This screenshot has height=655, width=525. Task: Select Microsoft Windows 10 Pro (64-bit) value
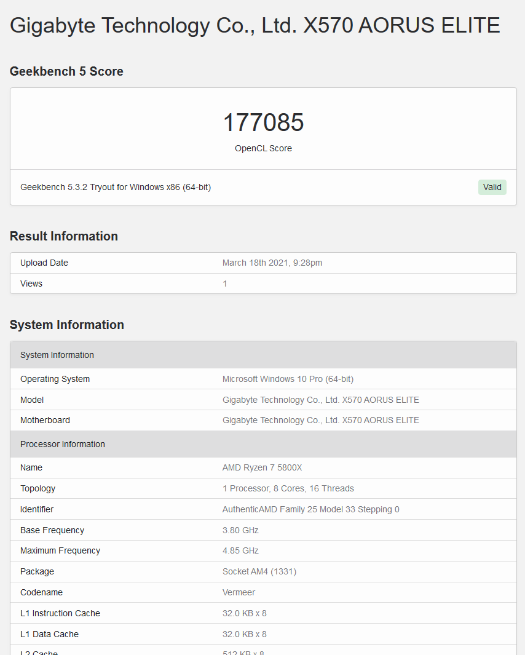click(x=288, y=379)
